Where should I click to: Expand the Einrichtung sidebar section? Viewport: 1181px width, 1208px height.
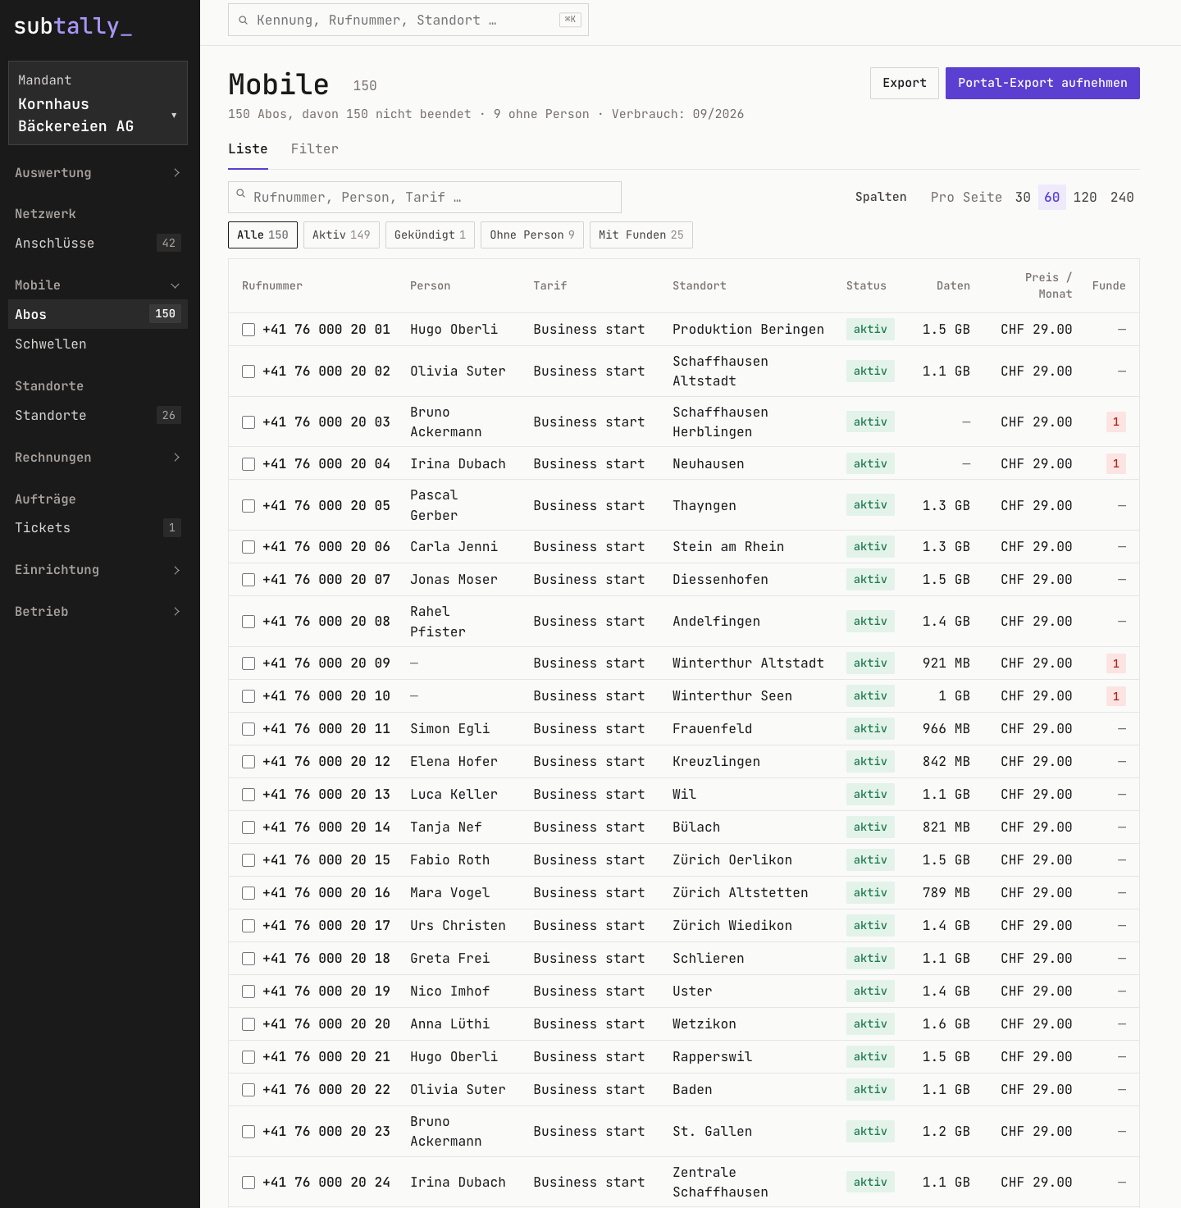[x=98, y=569]
